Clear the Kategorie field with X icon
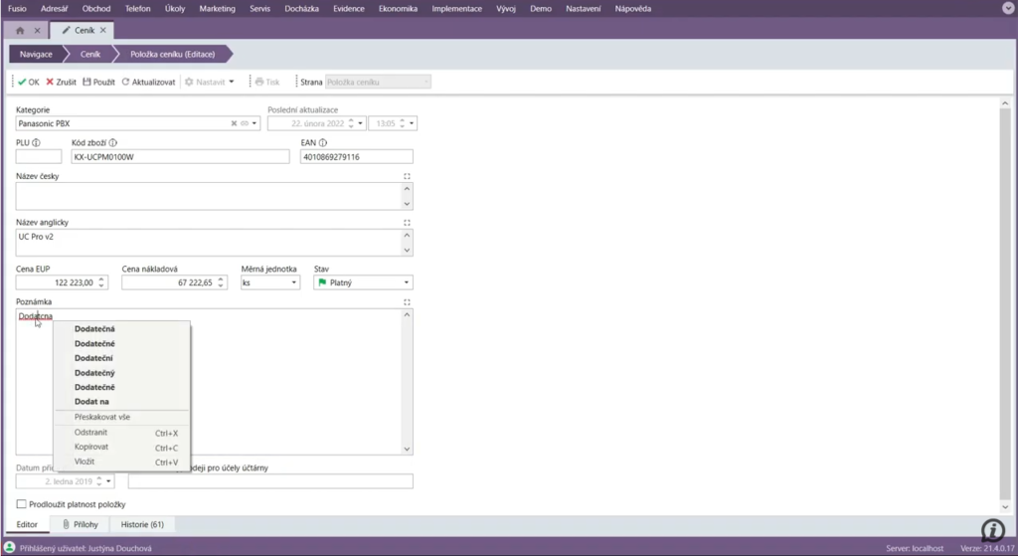The height and width of the screenshot is (556, 1018). click(x=235, y=124)
